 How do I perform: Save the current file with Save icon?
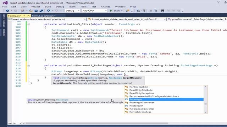click(36, 11)
